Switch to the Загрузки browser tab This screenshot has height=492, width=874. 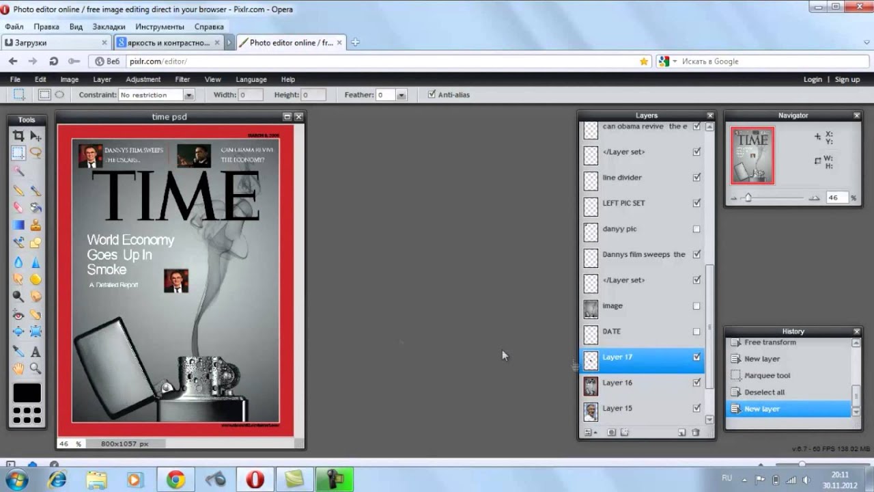point(56,42)
